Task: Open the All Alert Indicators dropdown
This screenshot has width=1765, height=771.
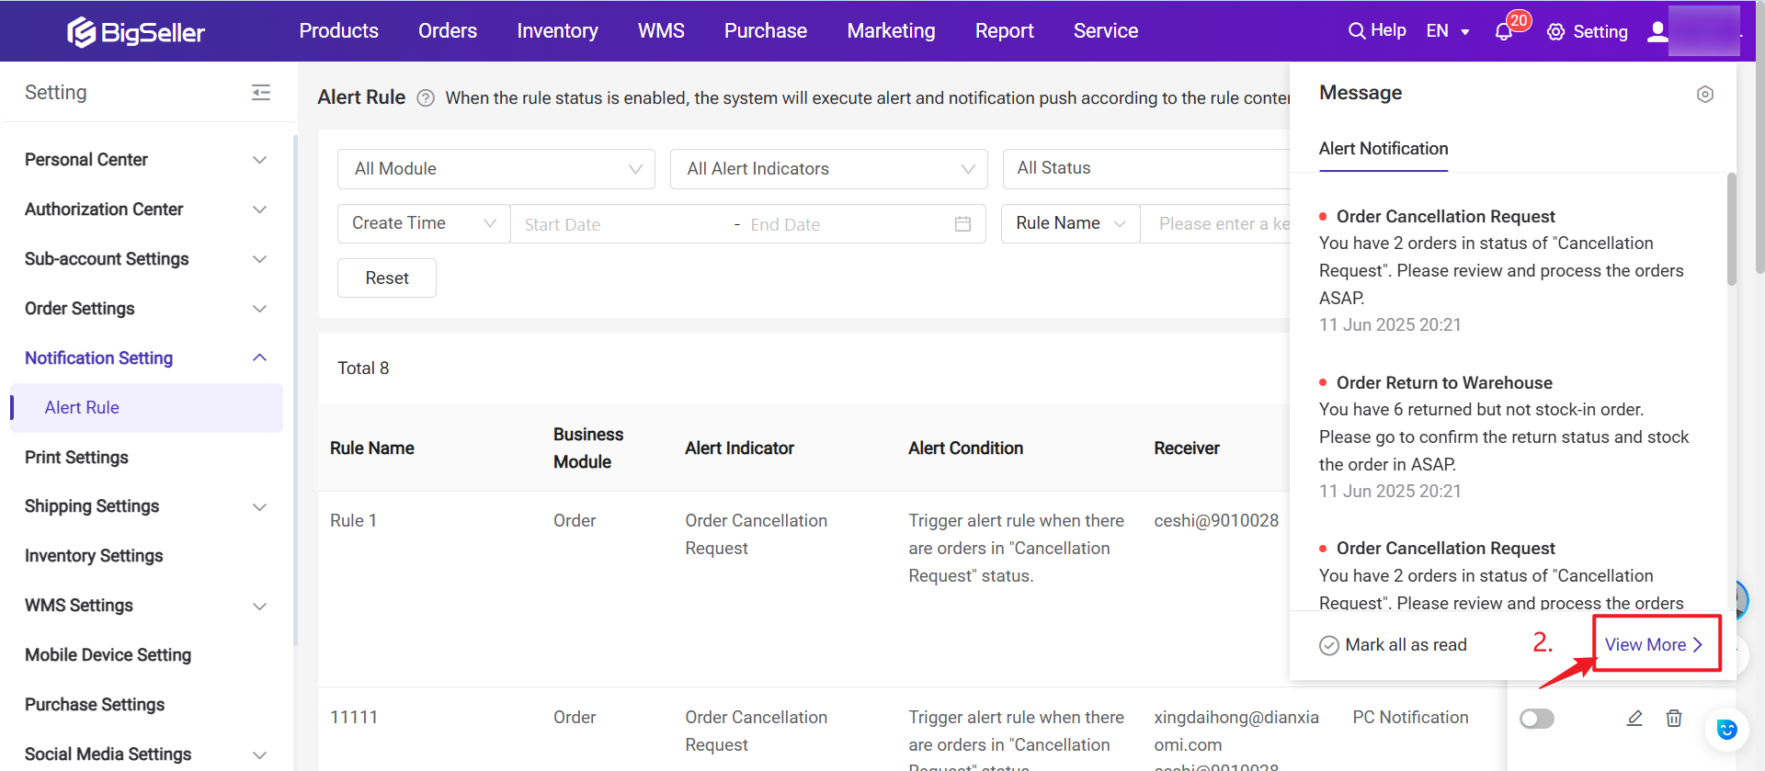Action: point(829,169)
